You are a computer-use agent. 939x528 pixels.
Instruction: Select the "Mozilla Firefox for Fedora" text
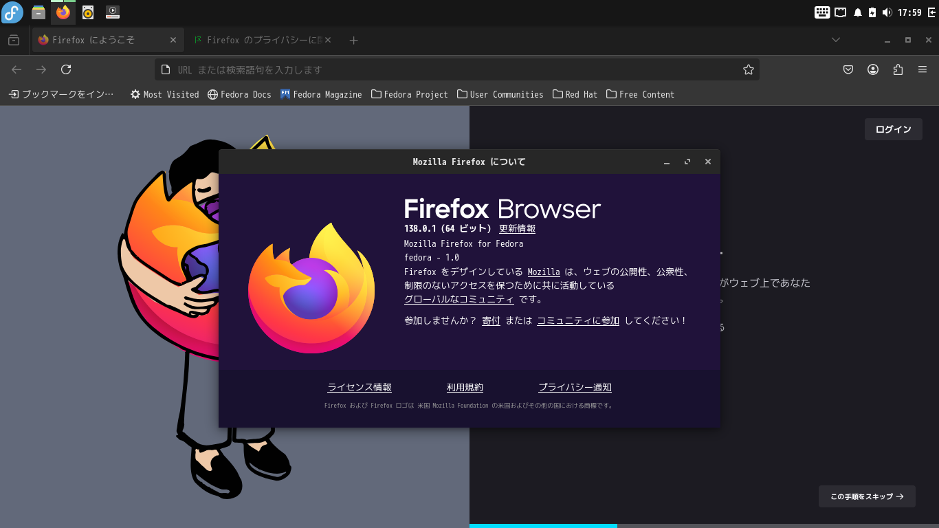point(463,244)
